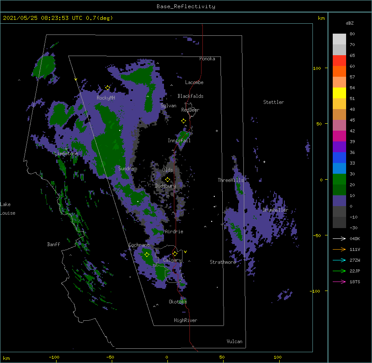Click the green 30 dBZ color swatch

coord(339,179)
